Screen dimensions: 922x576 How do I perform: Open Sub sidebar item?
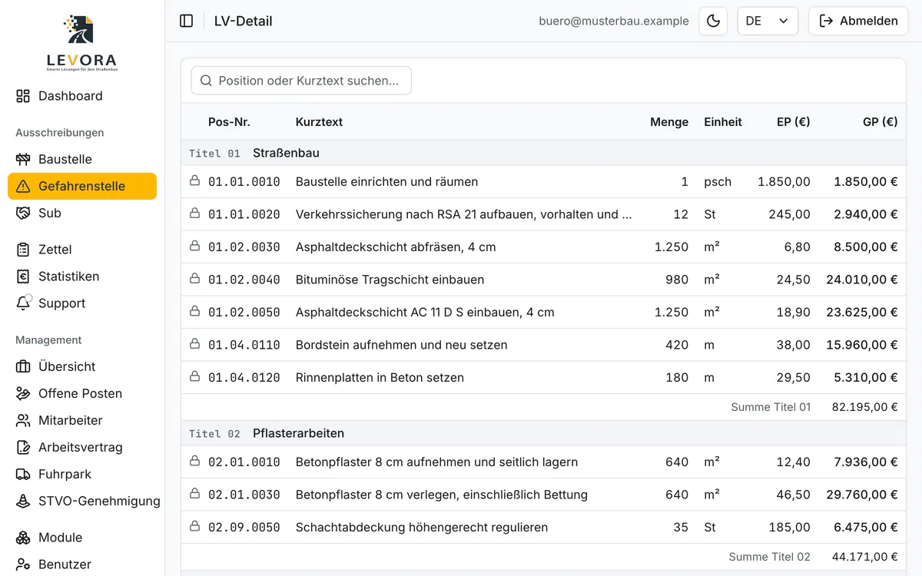point(82,213)
